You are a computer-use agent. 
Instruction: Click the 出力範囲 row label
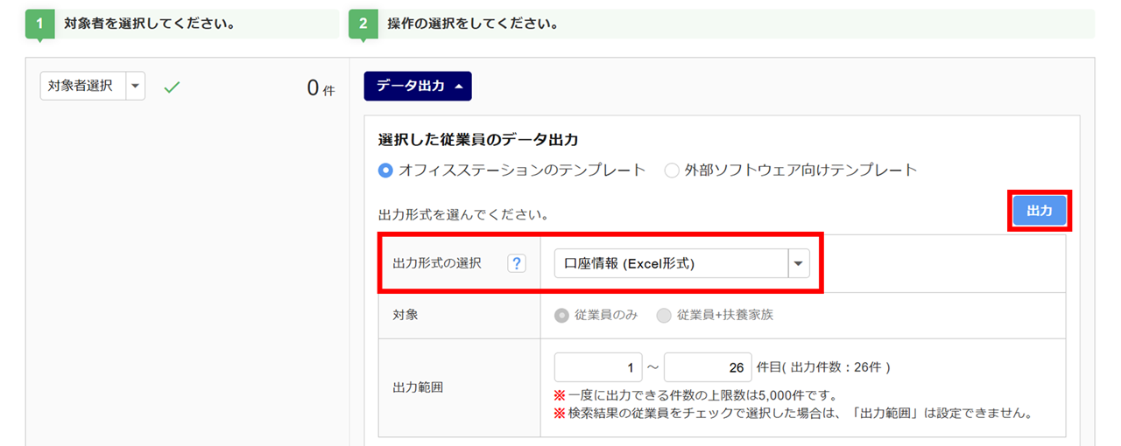(418, 387)
